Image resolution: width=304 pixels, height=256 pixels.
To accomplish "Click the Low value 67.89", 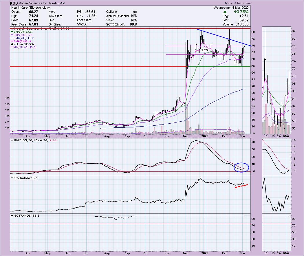I will 34,20.
